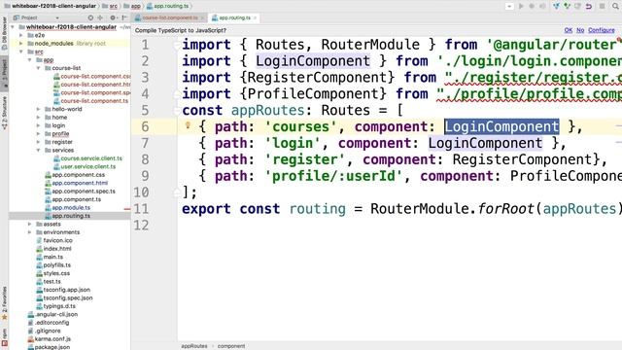Screen dimensions: 622x350
Task: Click the VCS Update Project arrow icon
Action: [x=557, y=6]
